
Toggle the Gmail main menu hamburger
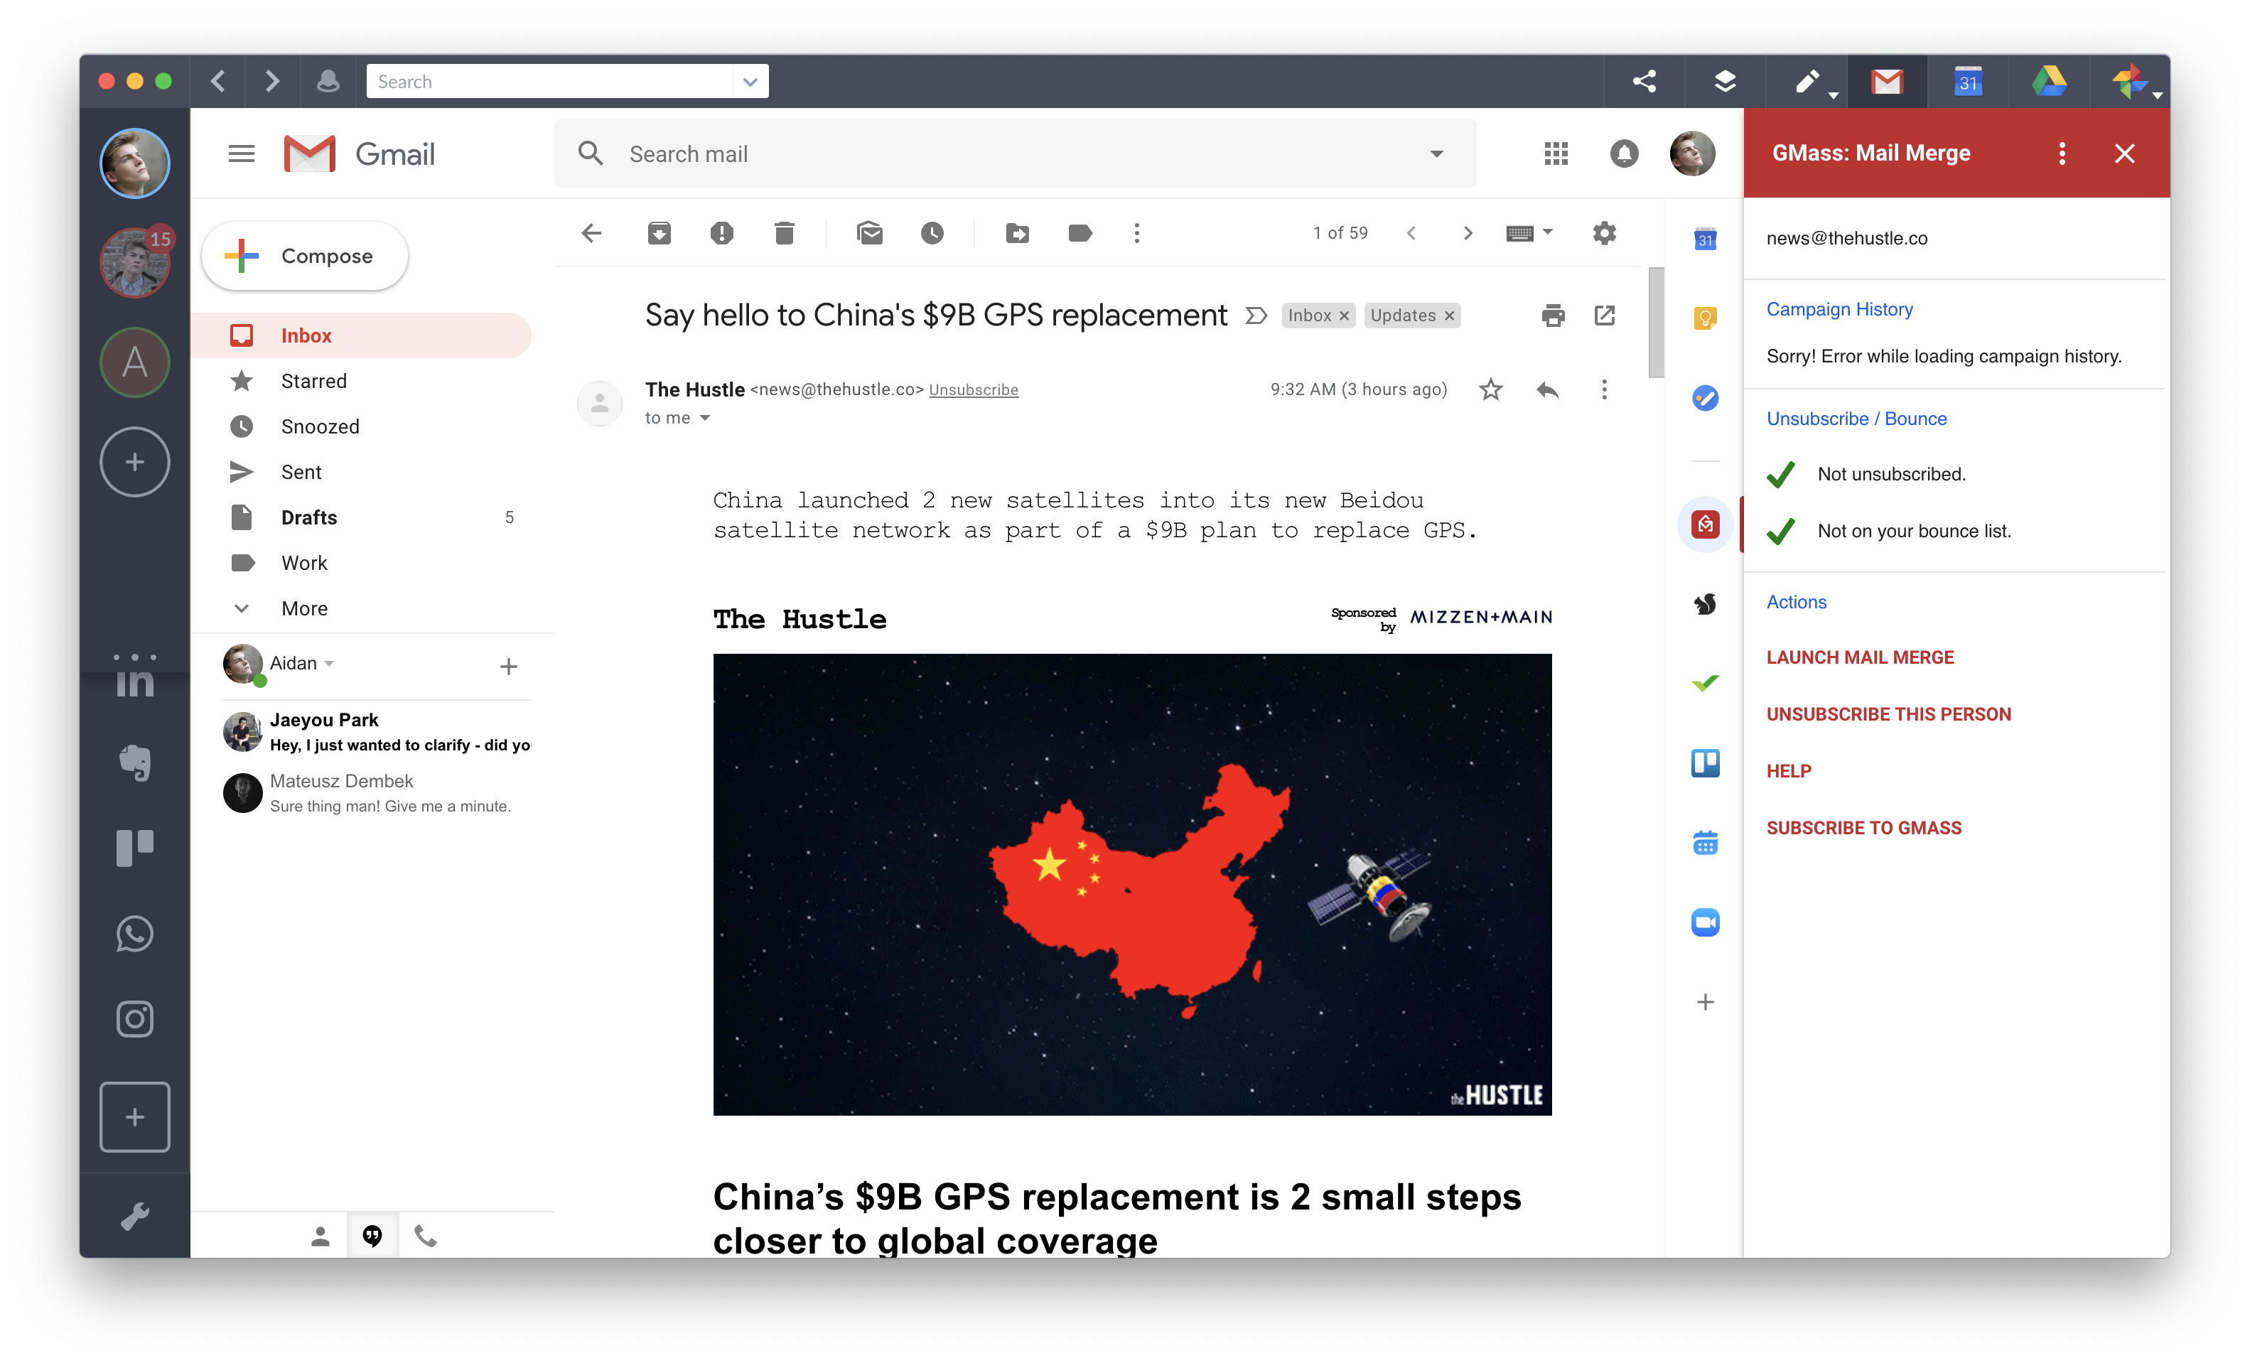click(x=241, y=154)
